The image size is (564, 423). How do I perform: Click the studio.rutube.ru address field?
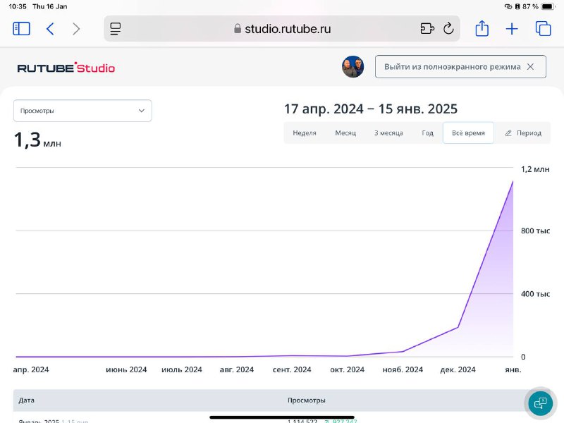pyautogui.click(x=282, y=28)
